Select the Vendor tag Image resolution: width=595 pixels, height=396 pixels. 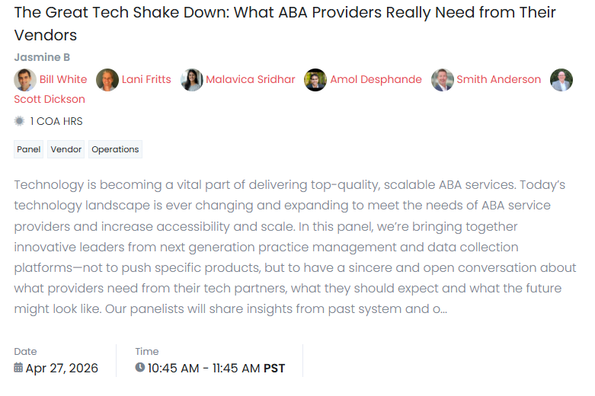pos(66,150)
